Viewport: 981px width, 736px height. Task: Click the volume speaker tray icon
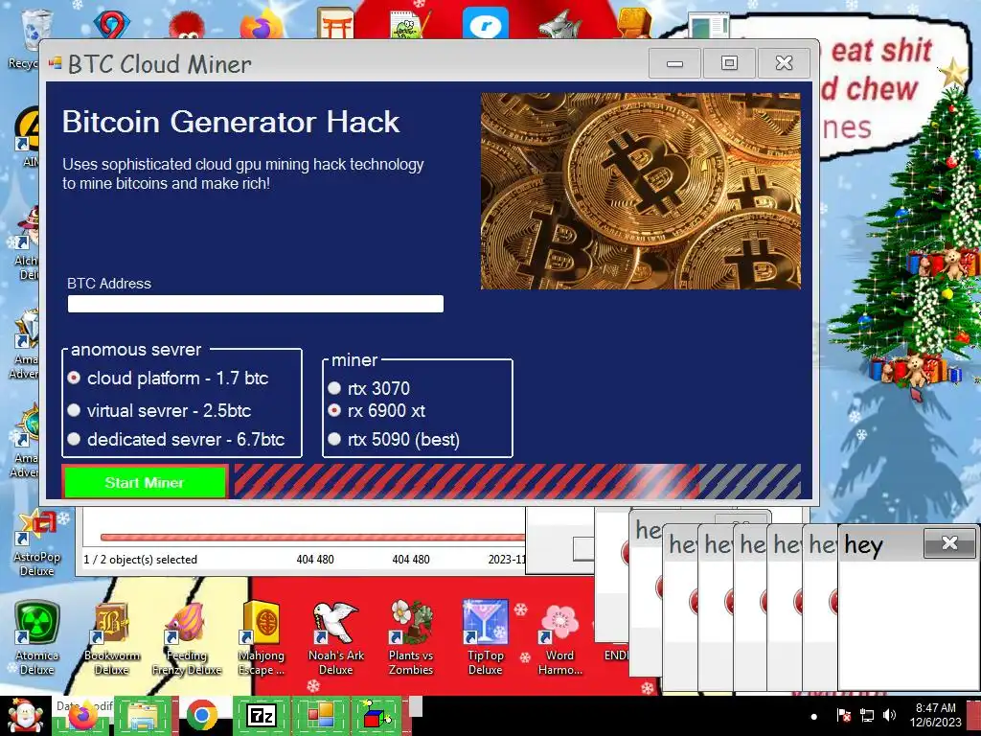tap(888, 715)
